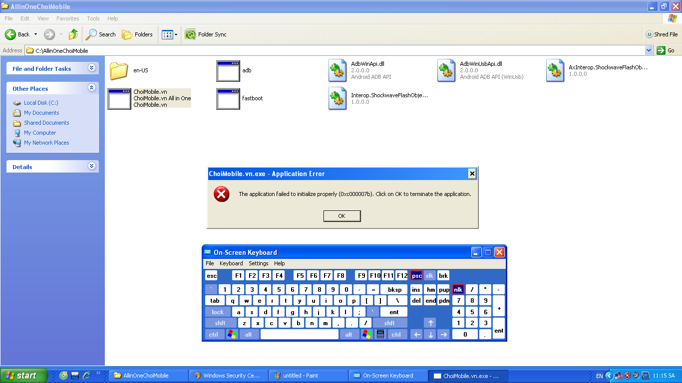This screenshot has height=383, width=682.
Task: Click the F5 key on On-Screen Keyboard
Action: [300, 275]
